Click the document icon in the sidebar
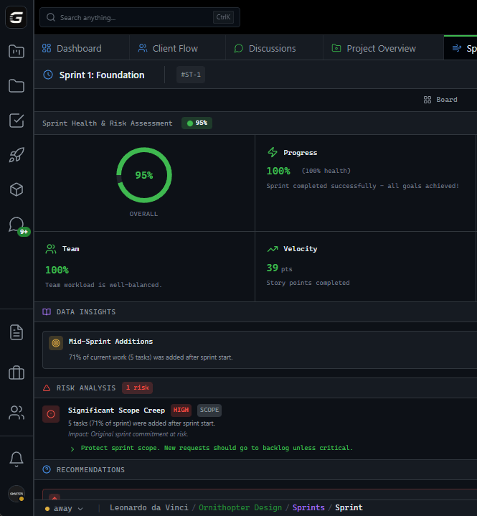Viewport: 477px width, 516px height. coord(16,332)
